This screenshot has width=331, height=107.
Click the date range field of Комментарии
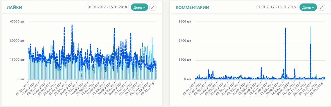coord(276,7)
